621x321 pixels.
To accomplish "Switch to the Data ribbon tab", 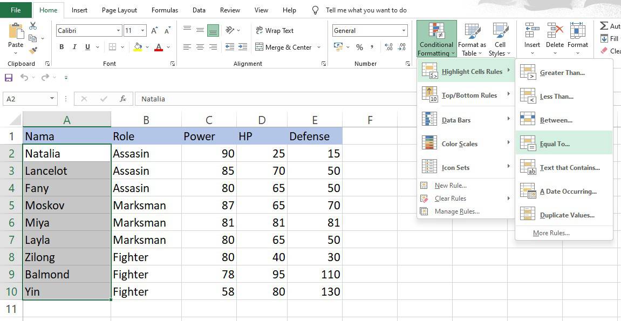I will pyautogui.click(x=199, y=10).
